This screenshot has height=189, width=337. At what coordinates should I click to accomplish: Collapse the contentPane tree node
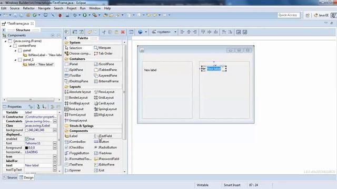(11, 46)
